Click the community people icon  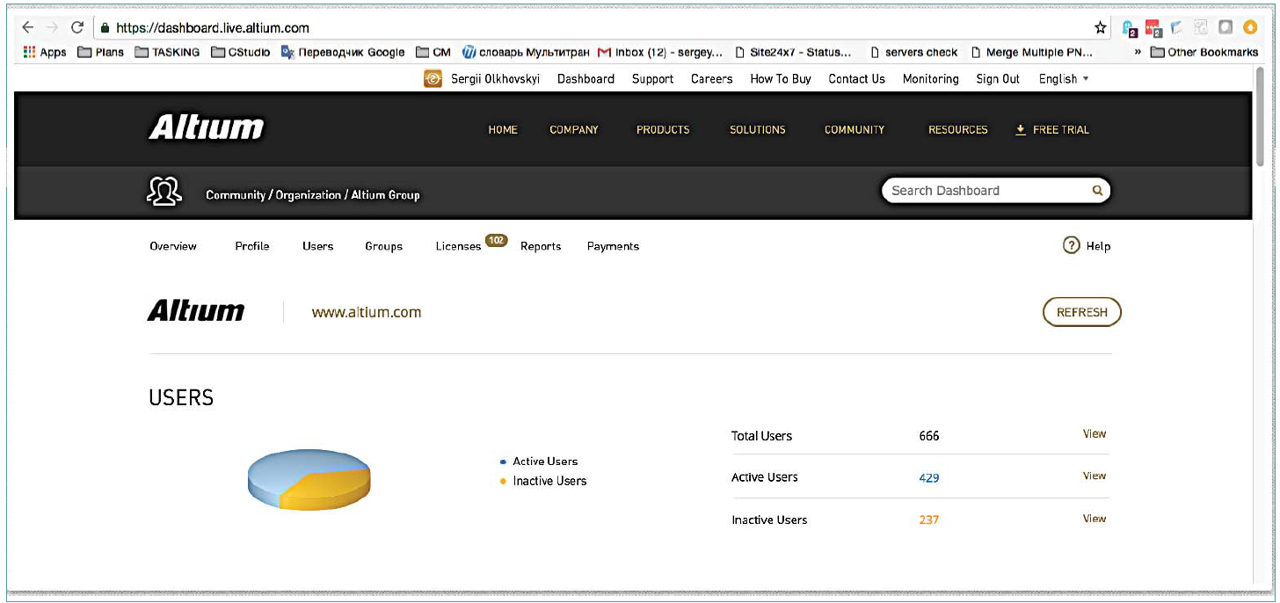click(164, 191)
